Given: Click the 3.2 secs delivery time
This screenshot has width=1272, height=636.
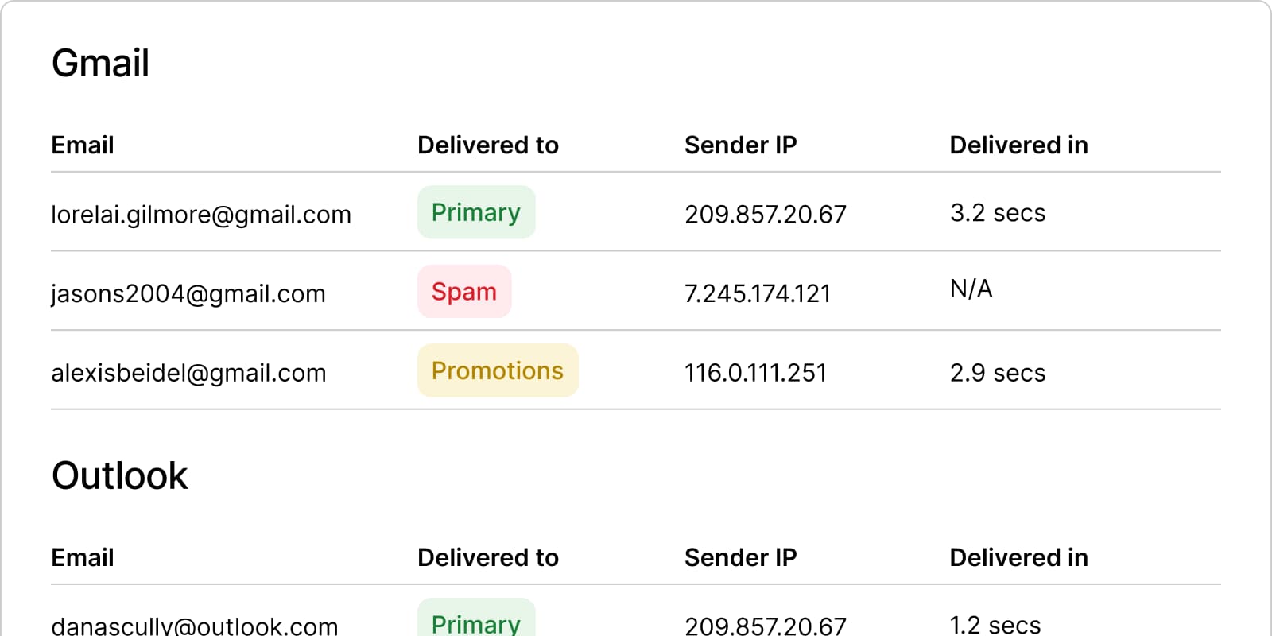Looking at the screenshot, I should click(x=997, y=213).
